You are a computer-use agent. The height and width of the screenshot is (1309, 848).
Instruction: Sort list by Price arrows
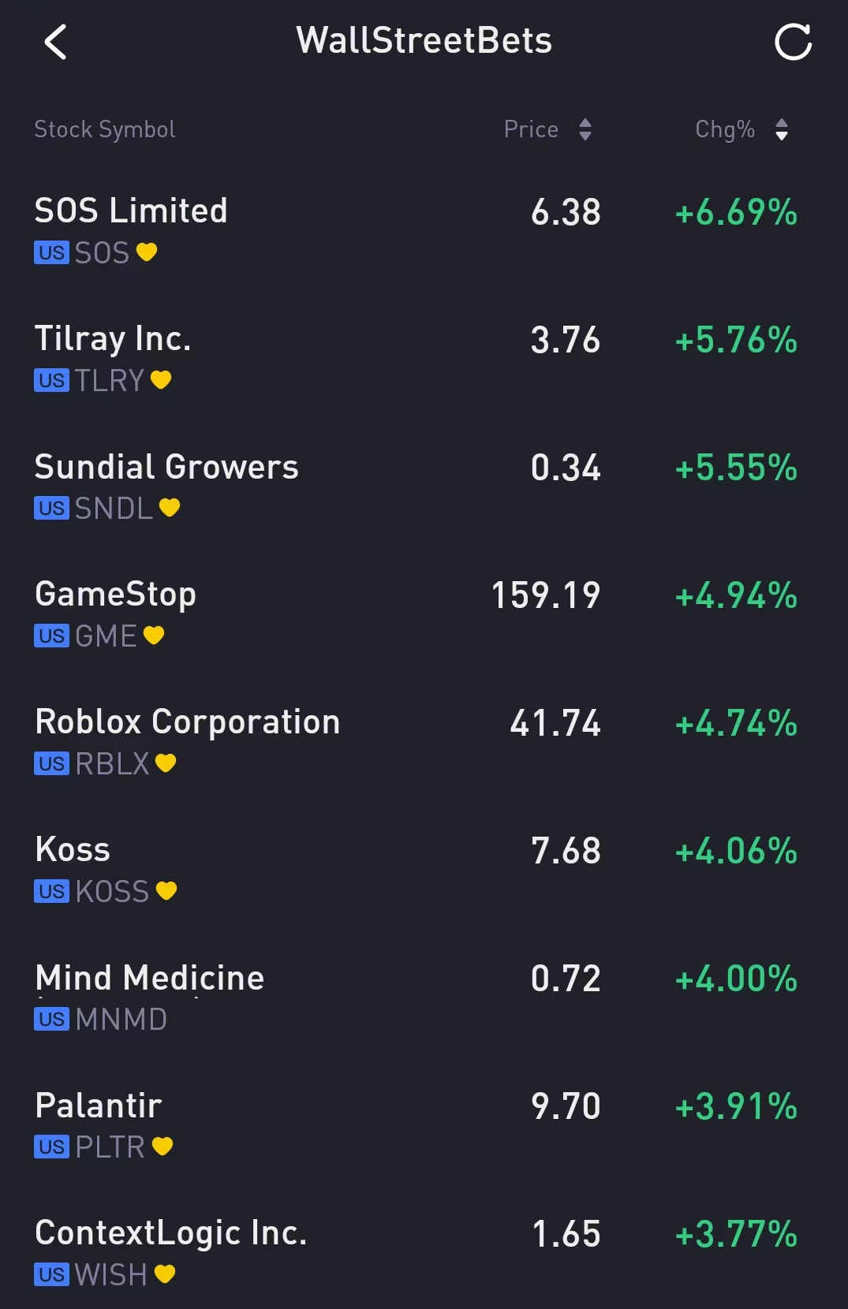click(585, 129)
